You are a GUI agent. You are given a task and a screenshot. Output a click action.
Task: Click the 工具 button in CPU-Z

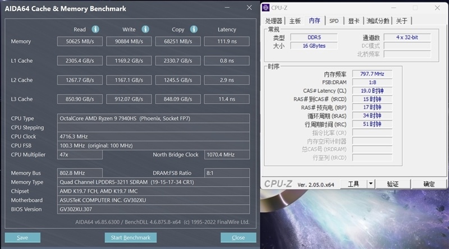point(354,184)
